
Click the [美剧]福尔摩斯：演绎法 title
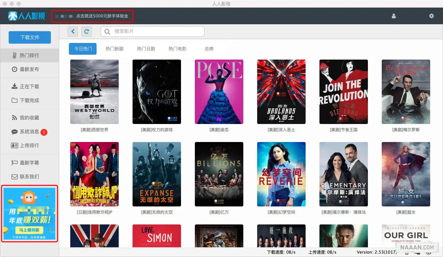[x=344, y=212]
